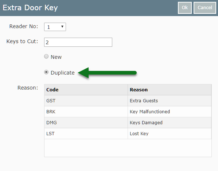Open the Reader No dropdown
The image size is (218, 171).
pos(55,27)
